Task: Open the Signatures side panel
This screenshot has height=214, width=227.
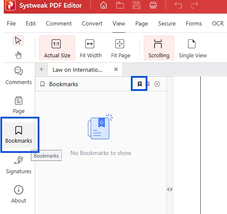Action: [x=19, y=165]
